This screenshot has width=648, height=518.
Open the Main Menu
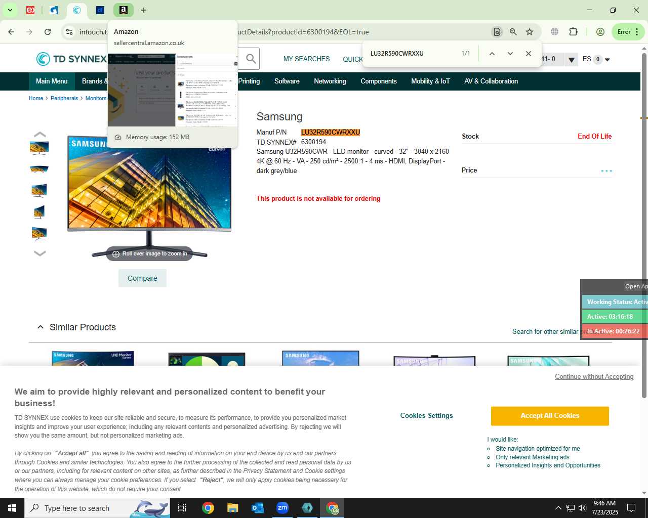52,81
